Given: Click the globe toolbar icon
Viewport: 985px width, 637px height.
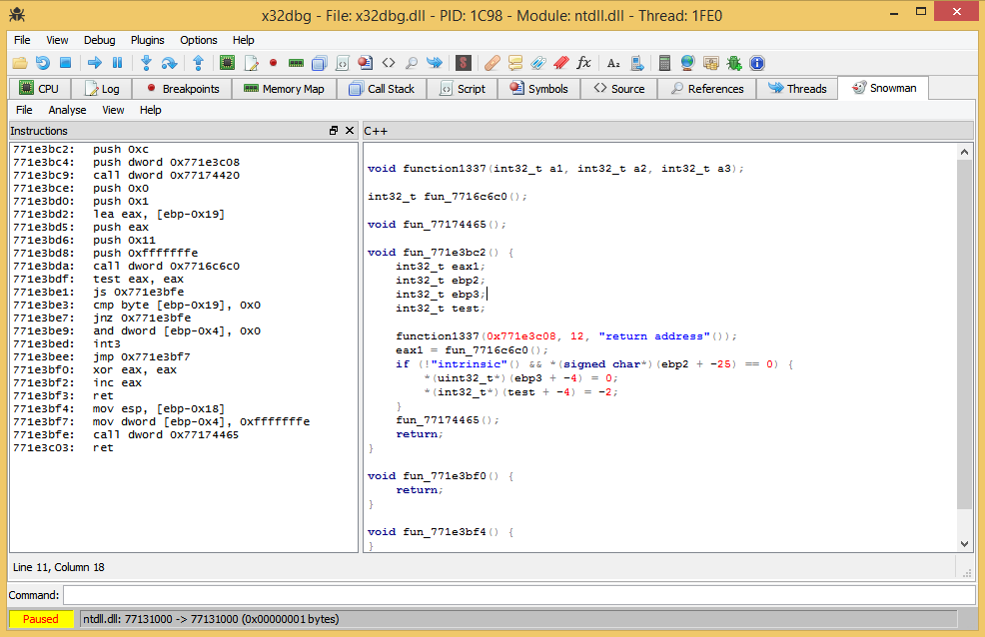Looking at the screenshot, I should pos(688,63).
